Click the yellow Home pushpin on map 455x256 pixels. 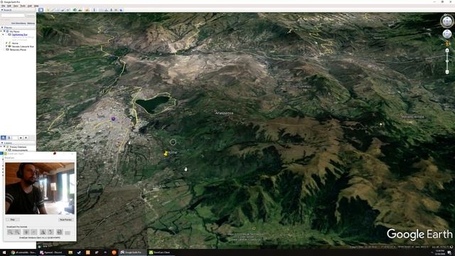point(166,153)
